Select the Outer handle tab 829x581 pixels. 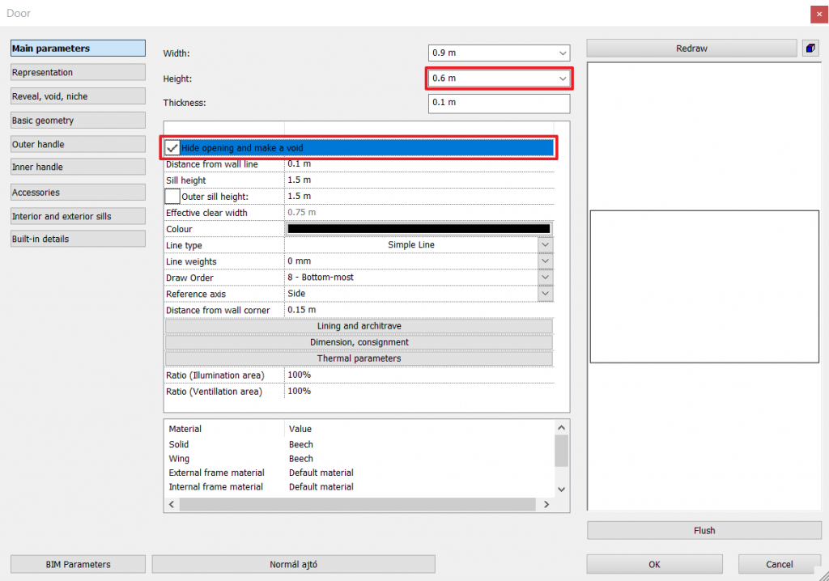click(78, 144)
